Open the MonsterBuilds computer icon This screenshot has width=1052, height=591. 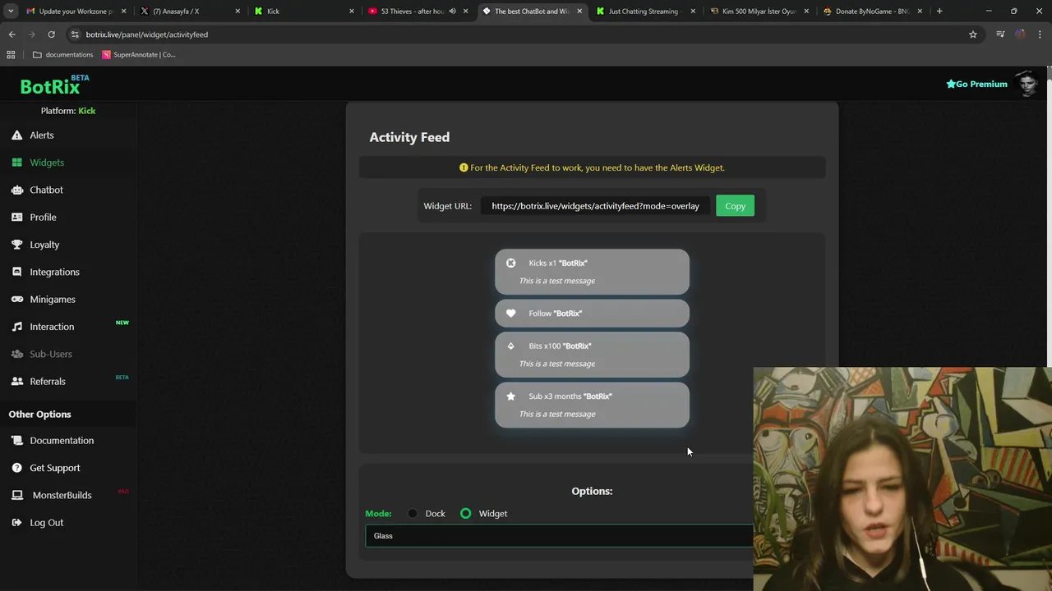[16, 496]
